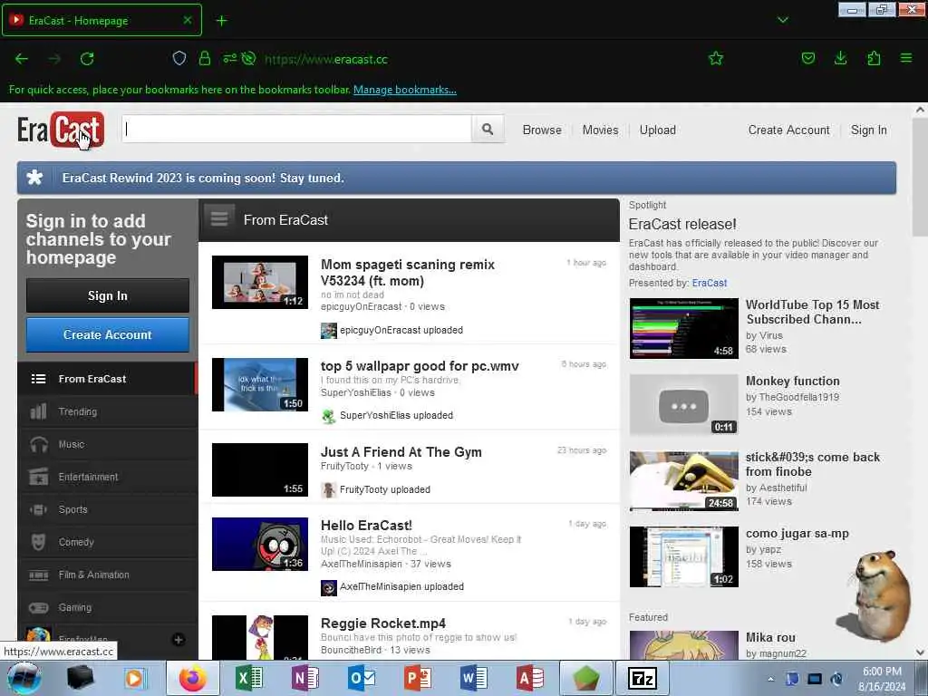Open Outlook from the taskbar
Image resolution: width=928 pixels, height=696 pixels.
point(361,678)
